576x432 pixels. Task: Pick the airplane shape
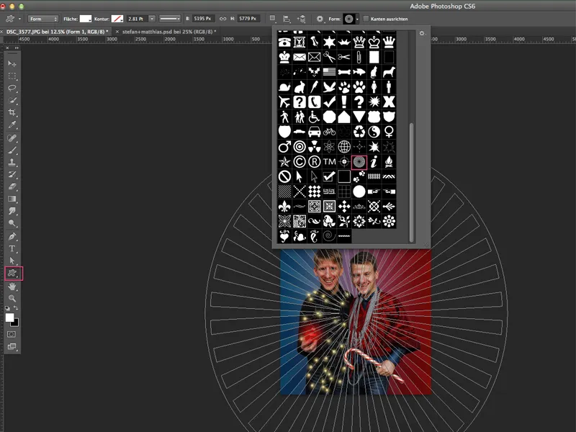[x=284, y=102]
